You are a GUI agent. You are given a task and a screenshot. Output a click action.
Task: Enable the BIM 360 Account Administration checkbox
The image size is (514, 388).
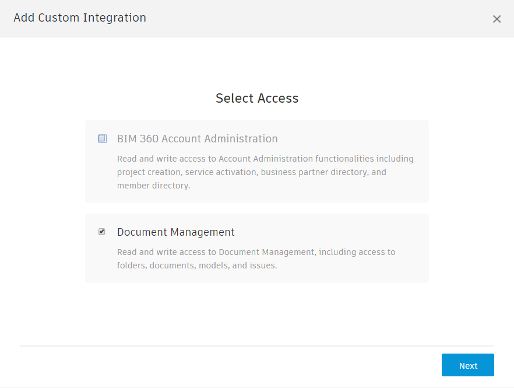click(103, 139)
